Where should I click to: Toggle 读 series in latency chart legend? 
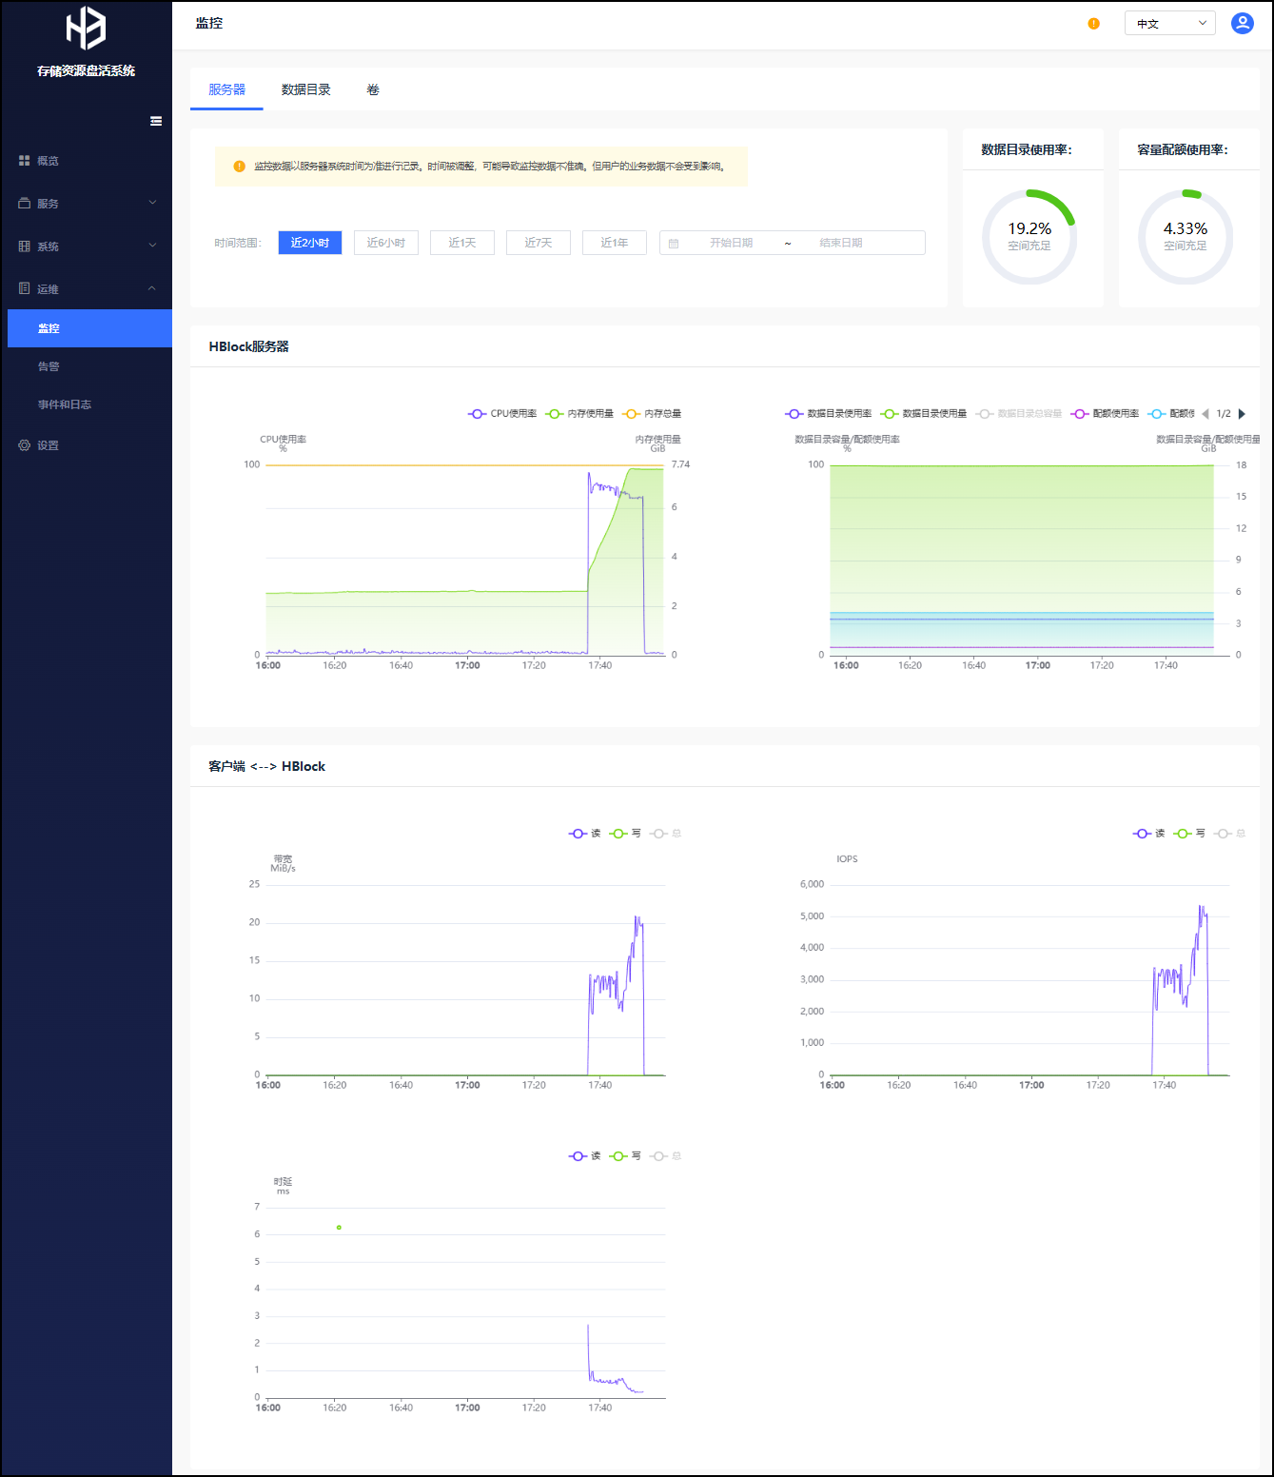coord(584,1156)
